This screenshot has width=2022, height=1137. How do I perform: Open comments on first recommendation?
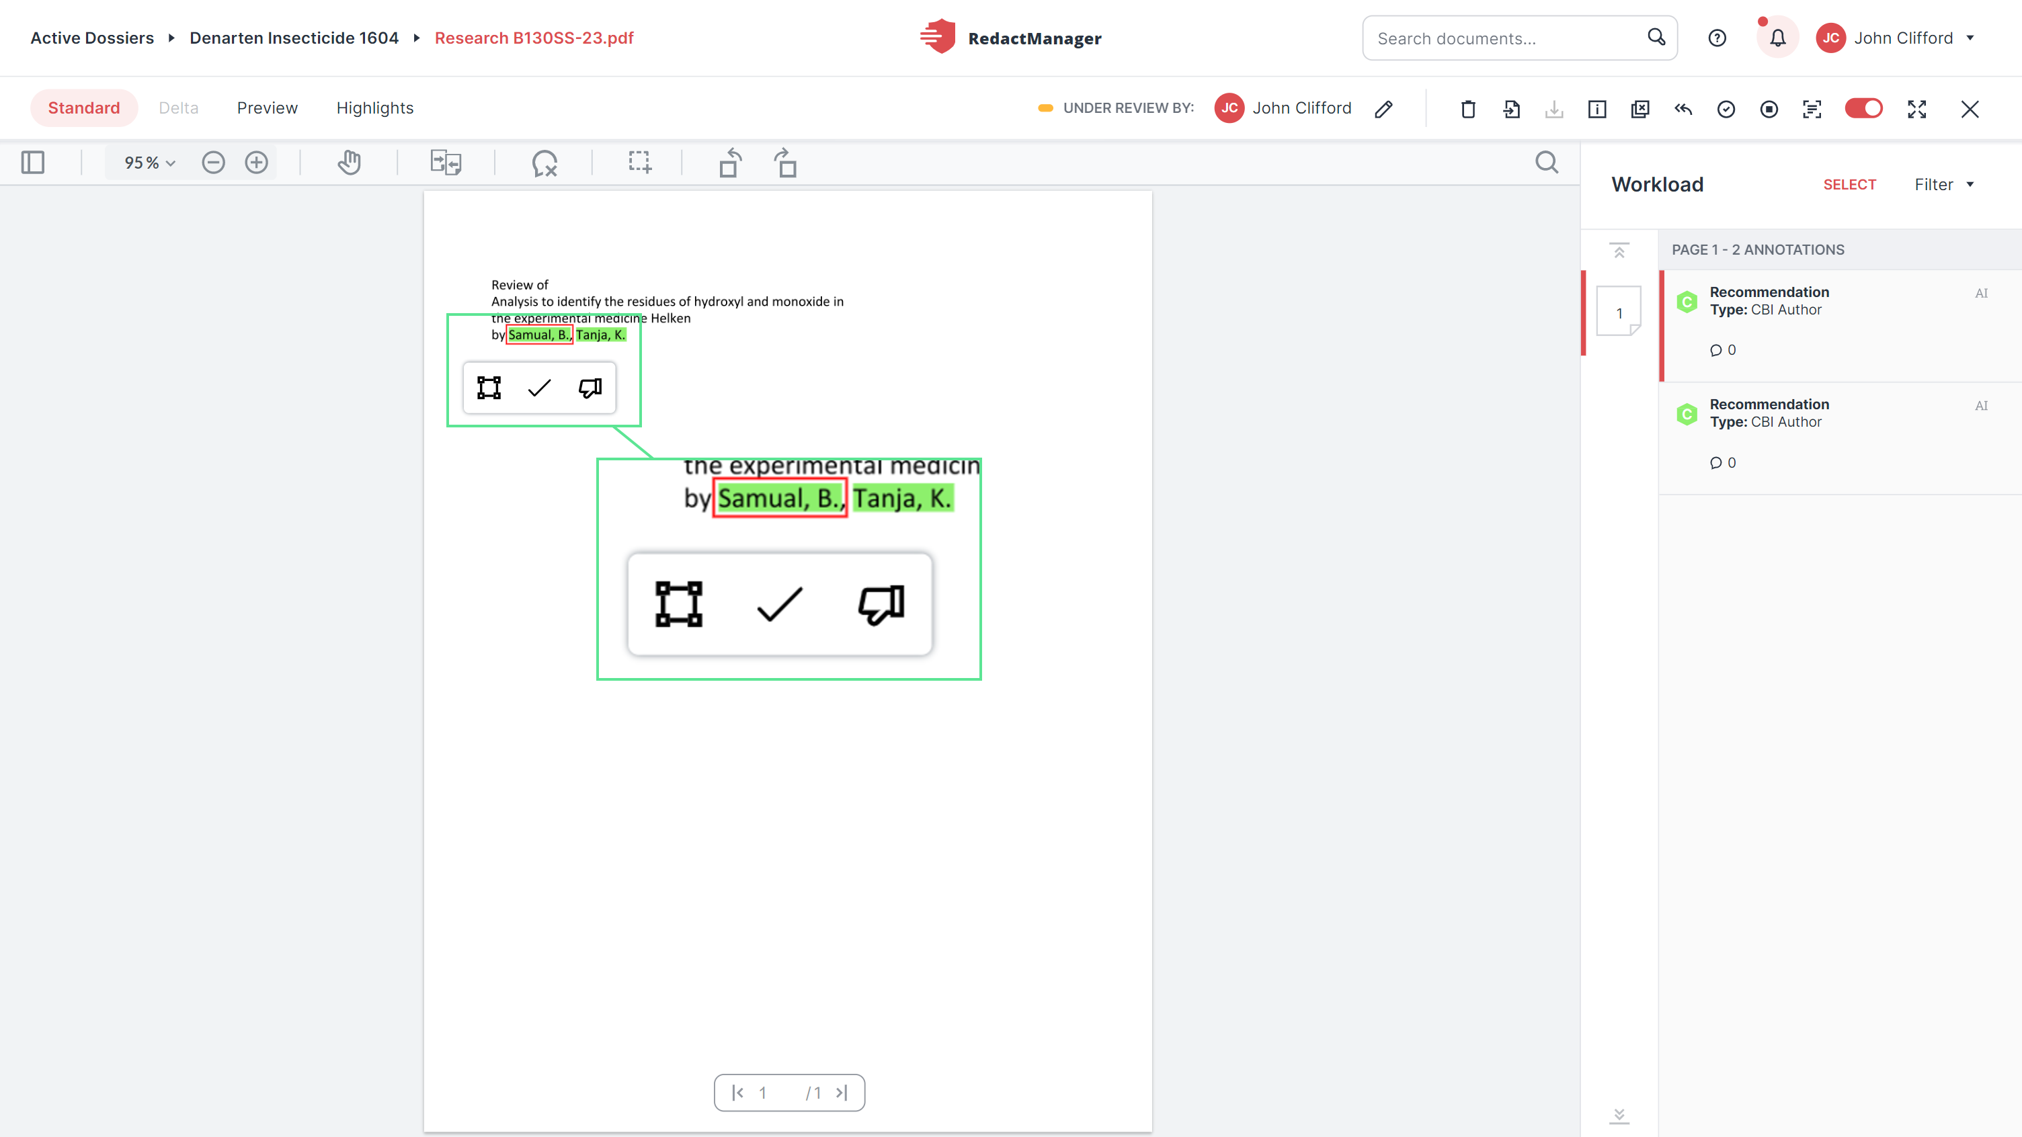point(1723,350)
